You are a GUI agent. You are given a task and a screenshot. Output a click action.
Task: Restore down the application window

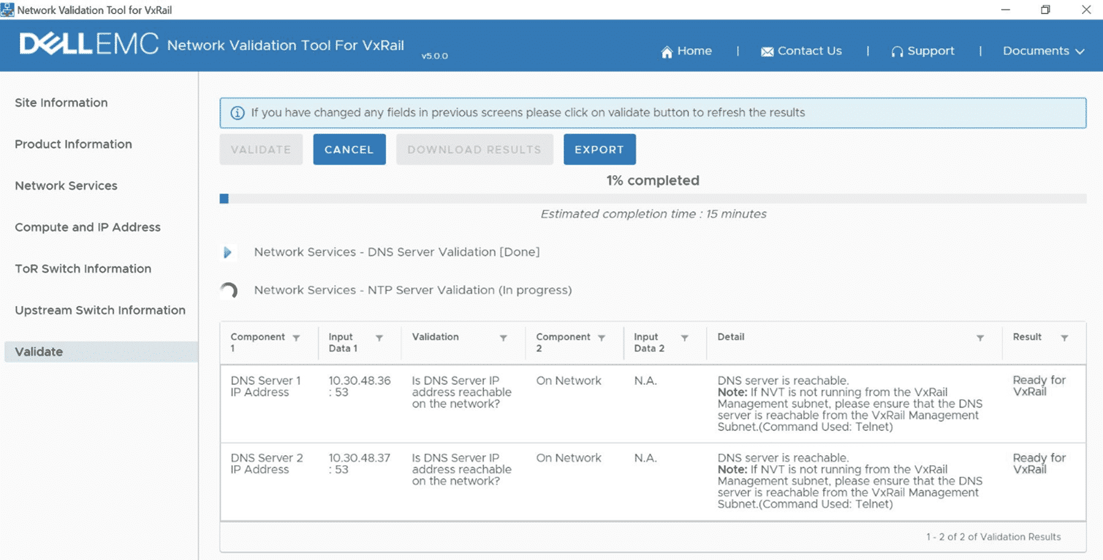pos(1045,10)
